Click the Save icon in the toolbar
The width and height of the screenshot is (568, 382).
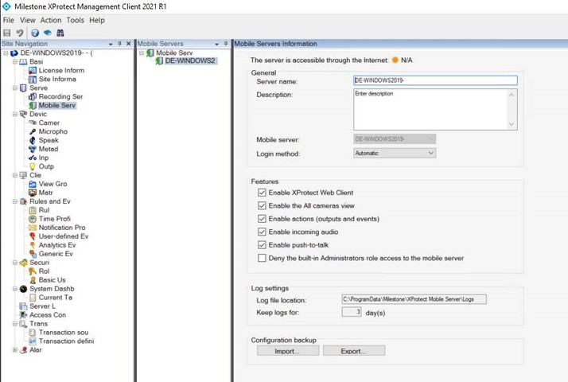tap(7, 33)
